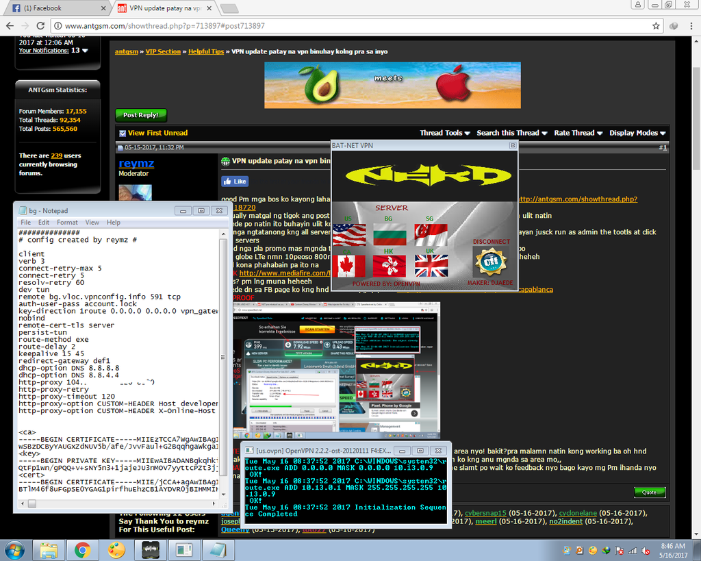
Task: Open Chrome from the taskbar
Action: (x=82, y=549)
